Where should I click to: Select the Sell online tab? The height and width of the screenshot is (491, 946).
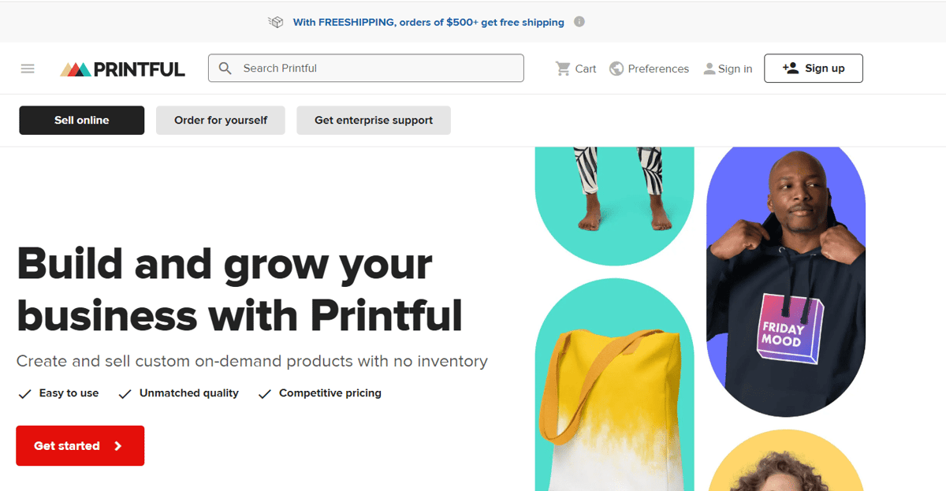pyautogui.click(x=82, y=121)
